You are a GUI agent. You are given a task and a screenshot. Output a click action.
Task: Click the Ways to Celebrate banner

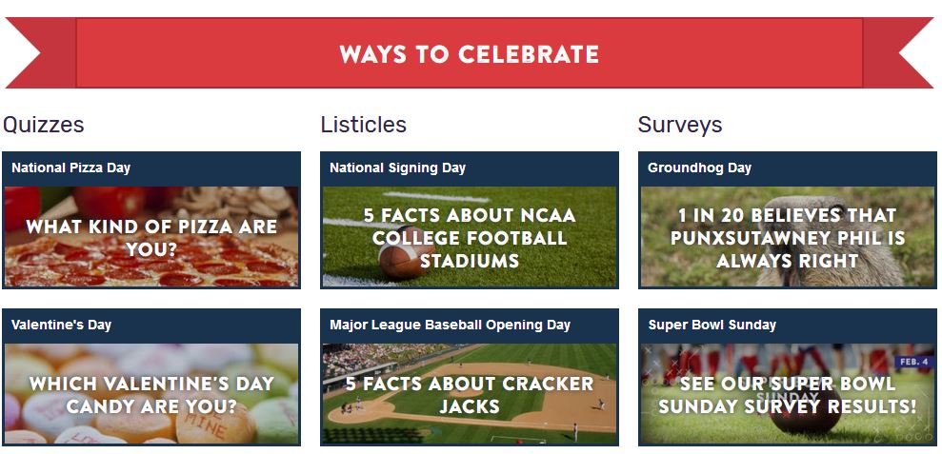(x=470, y=53)
